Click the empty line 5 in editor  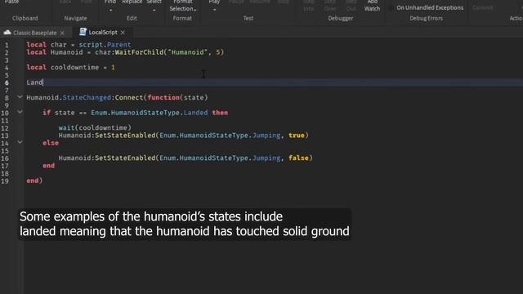pyautogui.click(x=274, y=75)
